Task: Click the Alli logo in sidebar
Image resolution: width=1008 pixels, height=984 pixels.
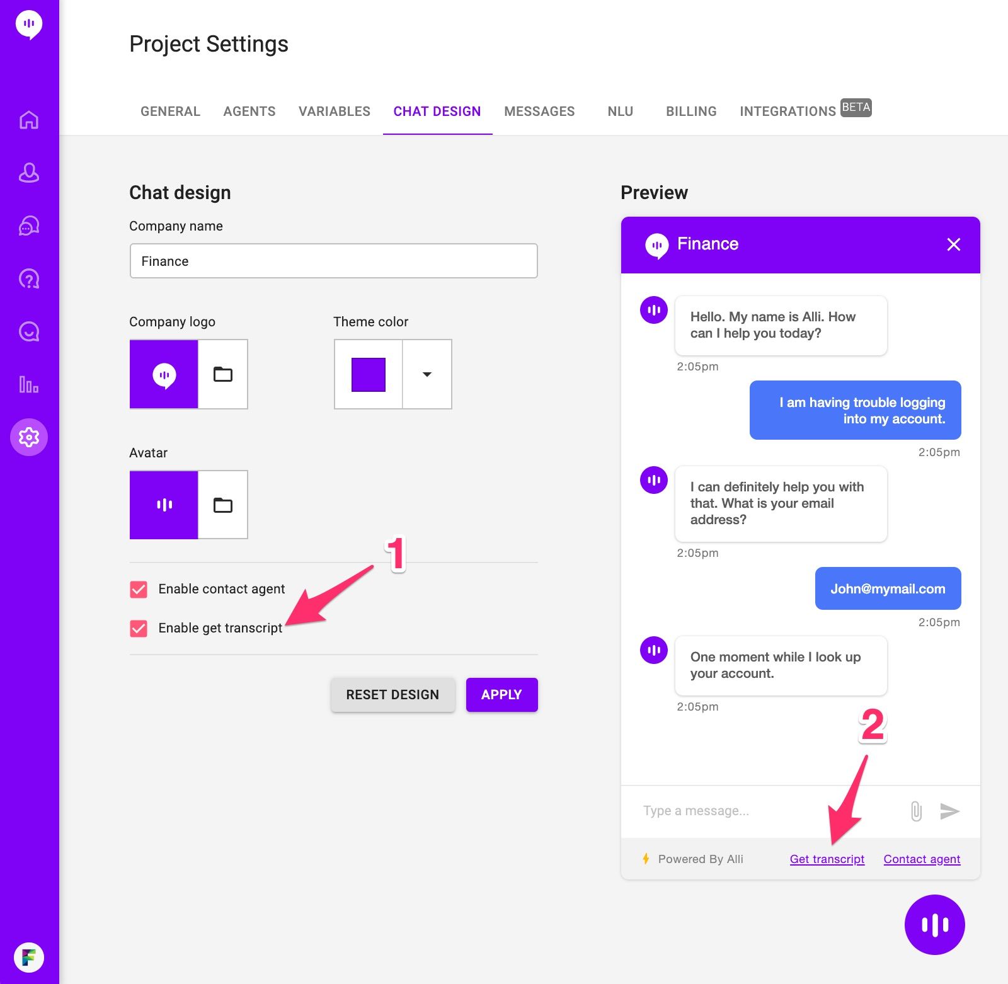Action: click(x=29, y=25)
